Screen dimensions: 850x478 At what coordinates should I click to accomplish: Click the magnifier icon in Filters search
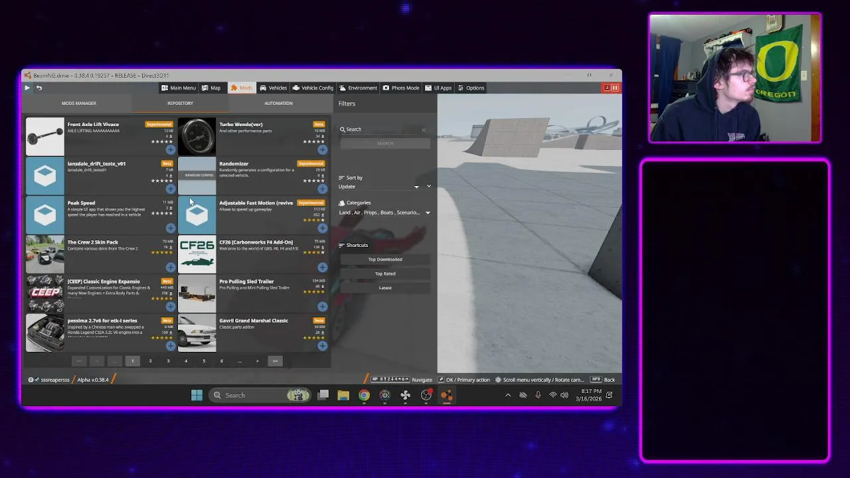click(343, 129)
